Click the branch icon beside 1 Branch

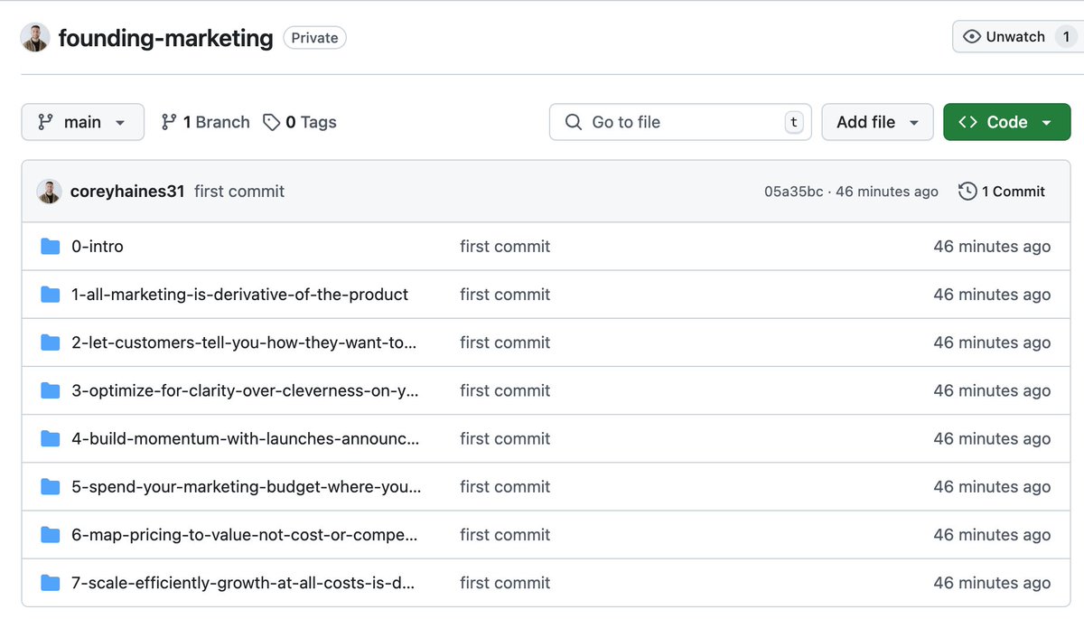coord(169,122)
